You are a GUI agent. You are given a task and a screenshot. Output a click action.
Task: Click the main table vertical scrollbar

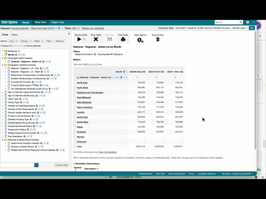tap(255, 90)
